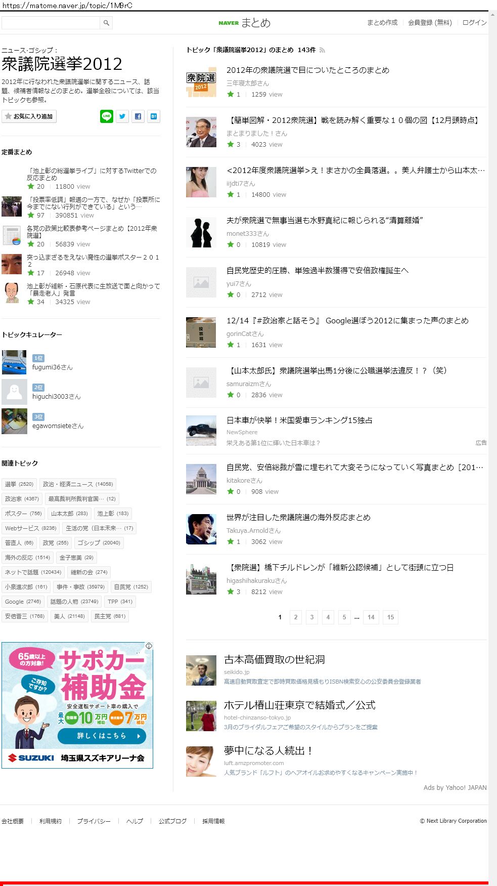497x886 pixels.
Task: Go to results page 2
Action: 296,617
